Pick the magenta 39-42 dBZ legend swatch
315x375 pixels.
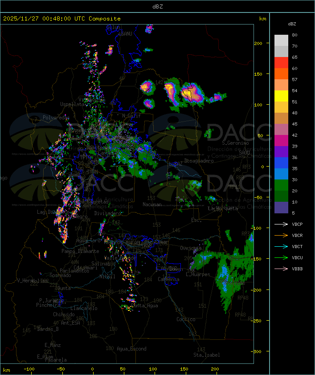(281, 141)
